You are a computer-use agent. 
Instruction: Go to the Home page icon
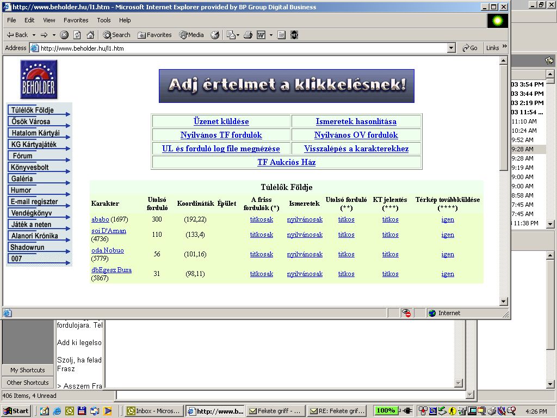(90, 35)
